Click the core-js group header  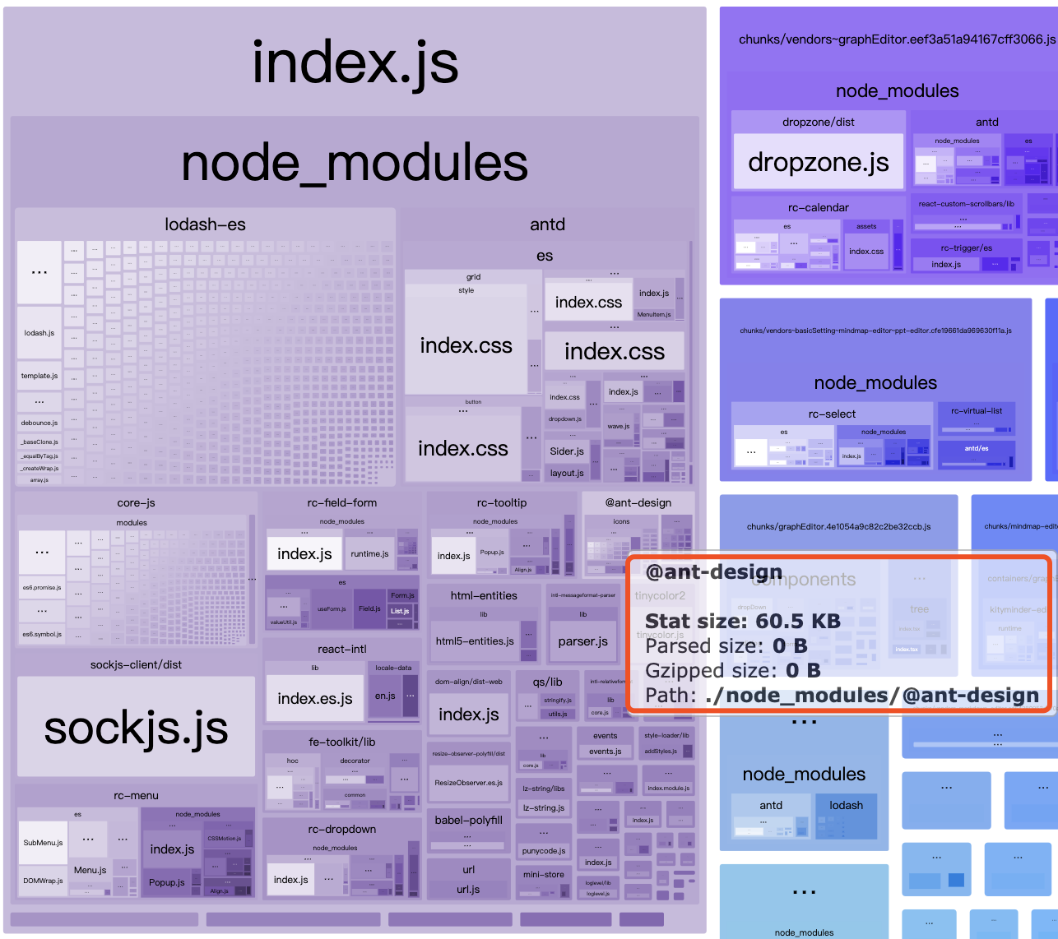point(136,502)
